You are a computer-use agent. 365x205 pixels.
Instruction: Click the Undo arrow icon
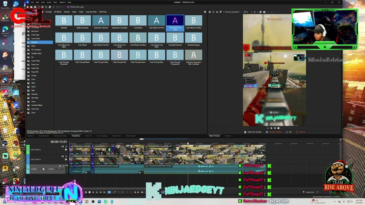pos(57,7)
